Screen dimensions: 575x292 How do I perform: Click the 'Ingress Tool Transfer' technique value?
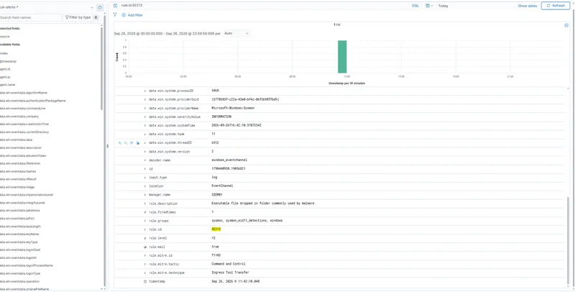point(230,273)
